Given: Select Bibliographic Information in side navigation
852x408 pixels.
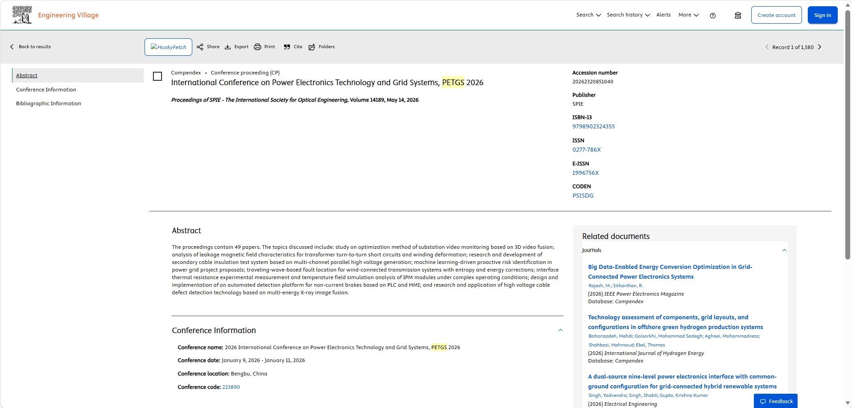Looking at the screenshot, I should [49, 103].
